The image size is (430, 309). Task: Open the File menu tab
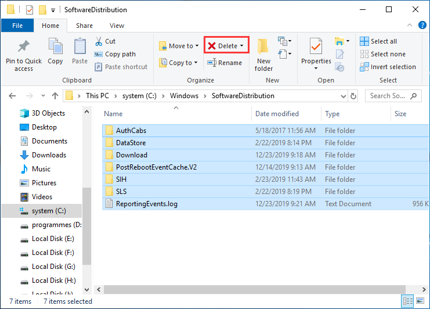pyautogui.click(x=17, y=26)
